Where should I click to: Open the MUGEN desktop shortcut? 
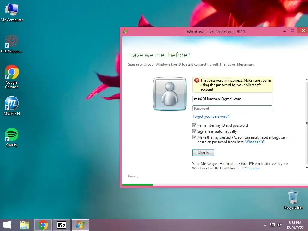pyautogui.click(x=12, y=106)
